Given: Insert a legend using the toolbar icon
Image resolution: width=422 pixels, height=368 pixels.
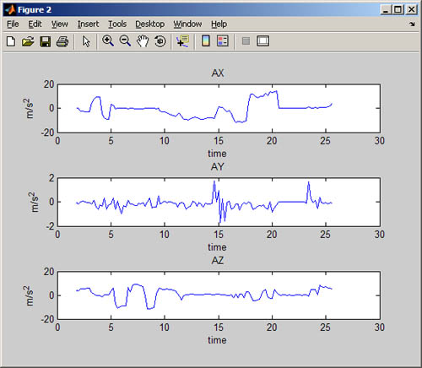Looking at the screenshot, I should (x=223, y=41).
